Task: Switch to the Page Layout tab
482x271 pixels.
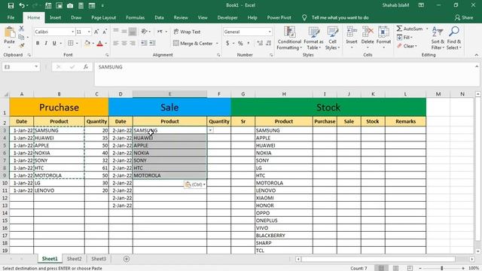Action: (104, 17)
